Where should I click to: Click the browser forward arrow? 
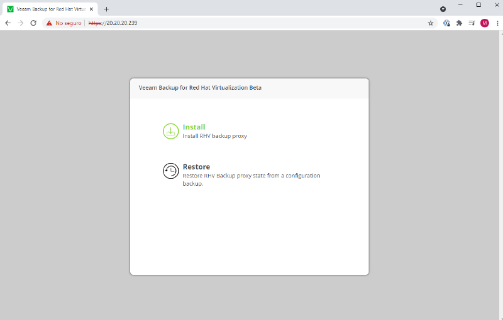pyautogui.click(x=21, y=23)
